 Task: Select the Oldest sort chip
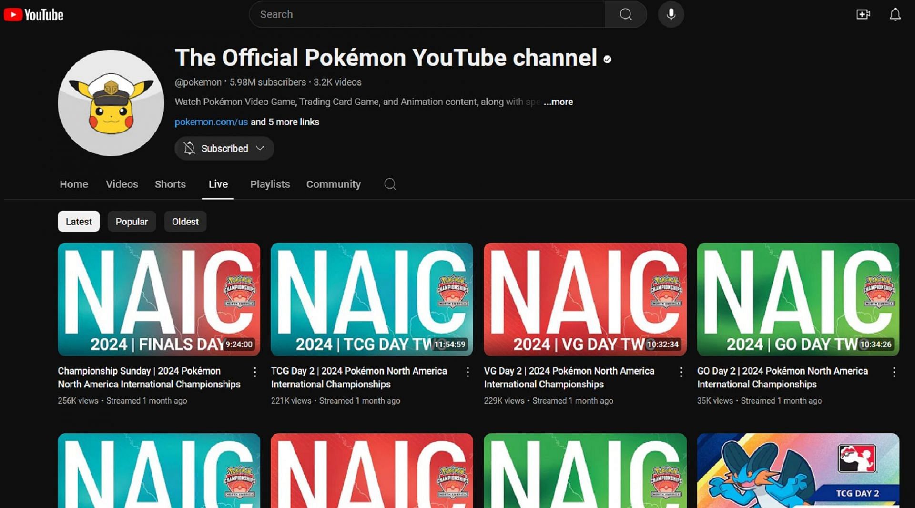point(185,222)
